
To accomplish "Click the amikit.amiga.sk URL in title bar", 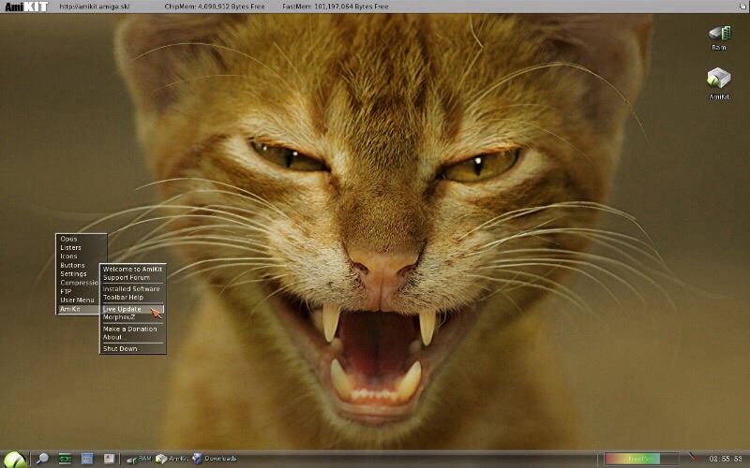I will click(95, 7).
